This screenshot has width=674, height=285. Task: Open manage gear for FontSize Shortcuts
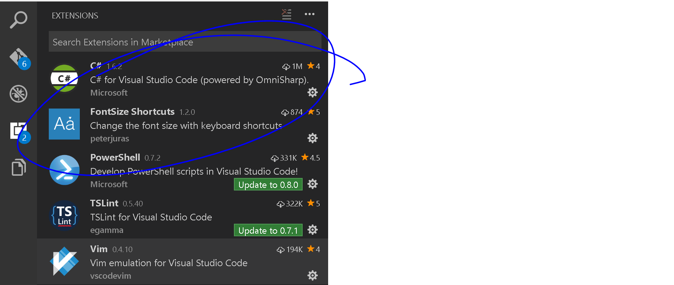tap(313, 138)
